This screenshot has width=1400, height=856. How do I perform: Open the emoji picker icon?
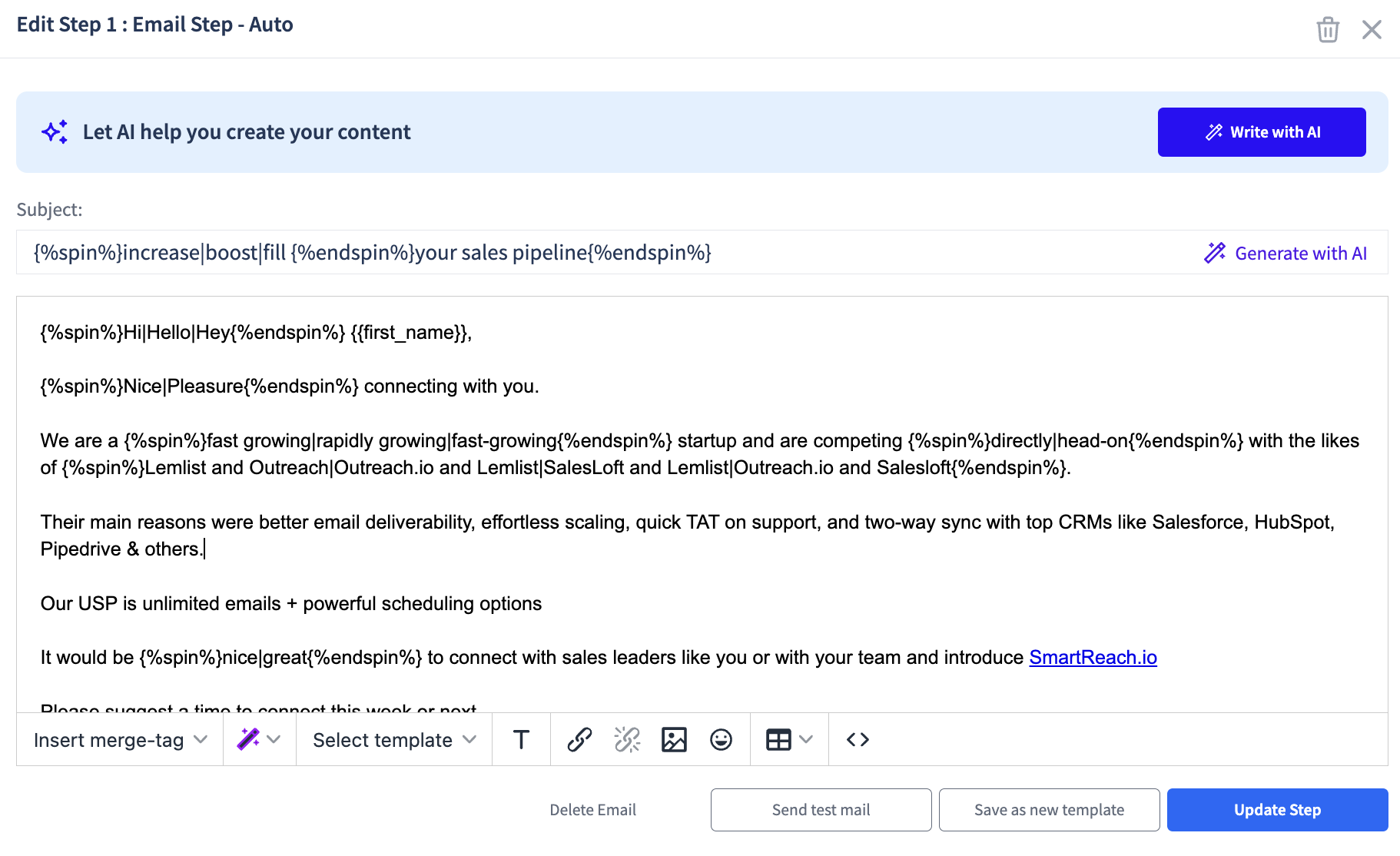coord(721,739)
